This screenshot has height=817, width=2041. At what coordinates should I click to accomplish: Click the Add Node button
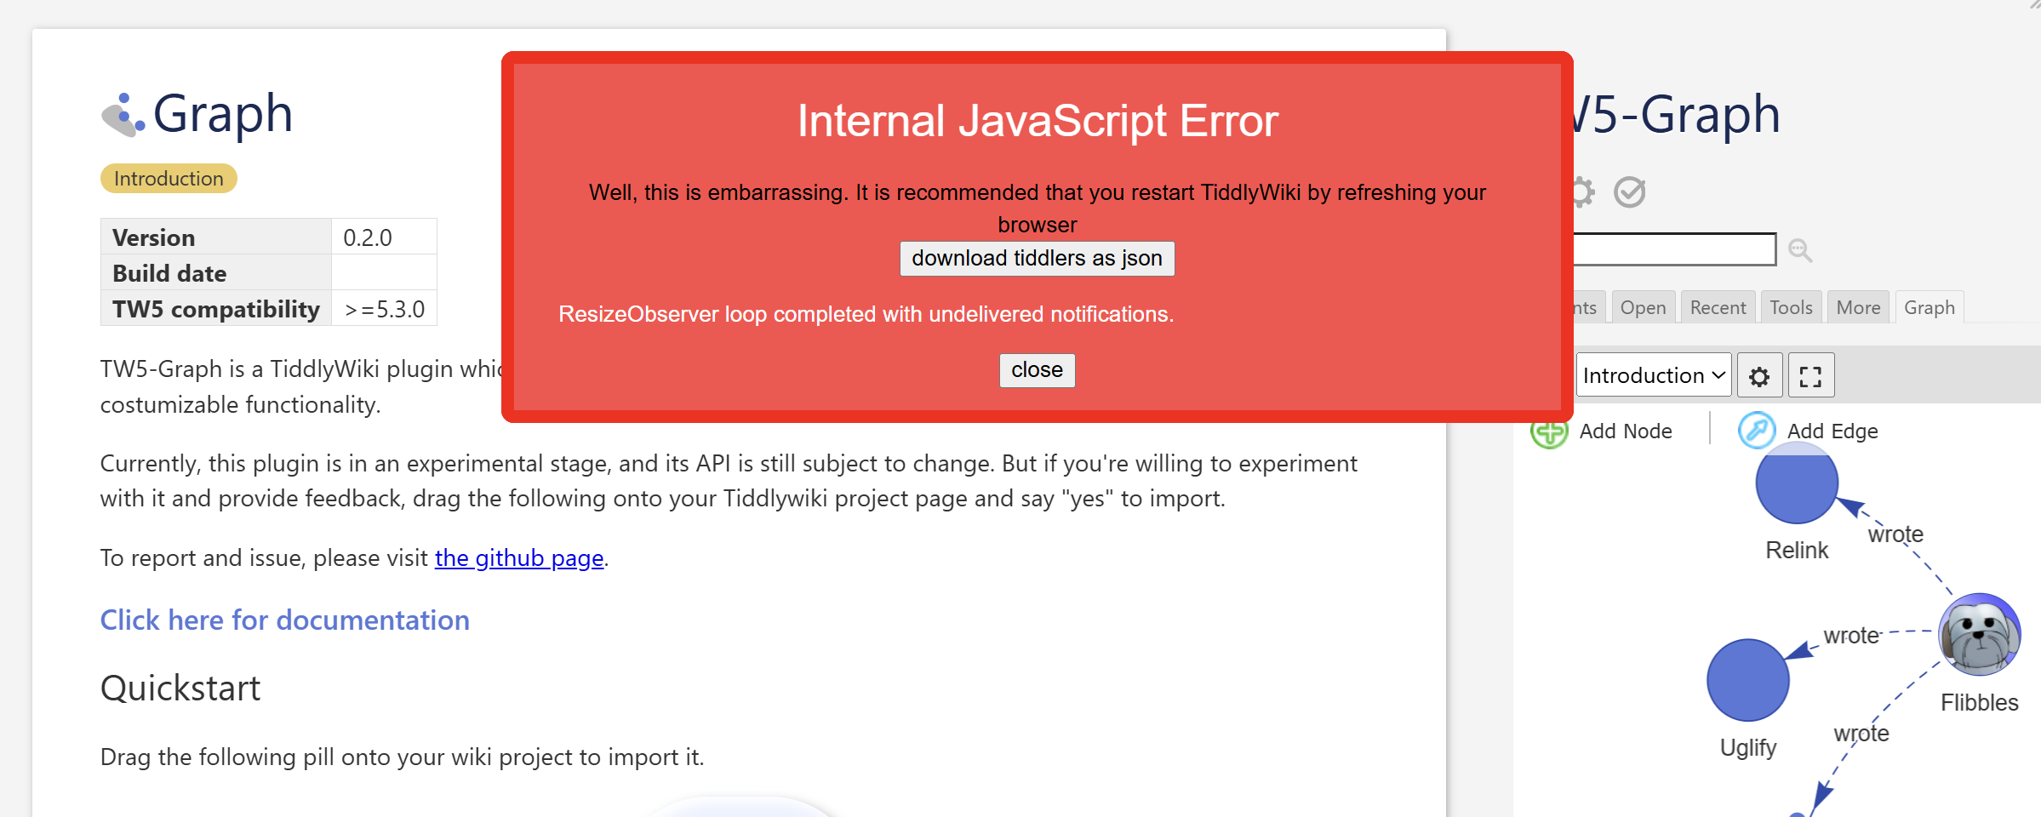tap(1603, 431)
